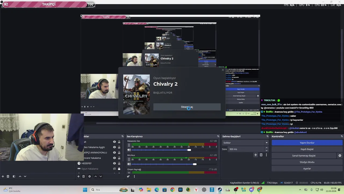Add a transition with the Sahne Geçişleri plus
Viewport: 344px width, 194px height.
point(256,155)
